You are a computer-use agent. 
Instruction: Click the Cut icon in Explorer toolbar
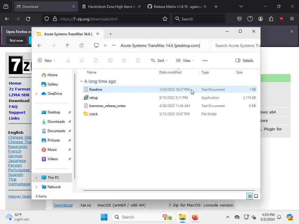[x=68, y=61]
